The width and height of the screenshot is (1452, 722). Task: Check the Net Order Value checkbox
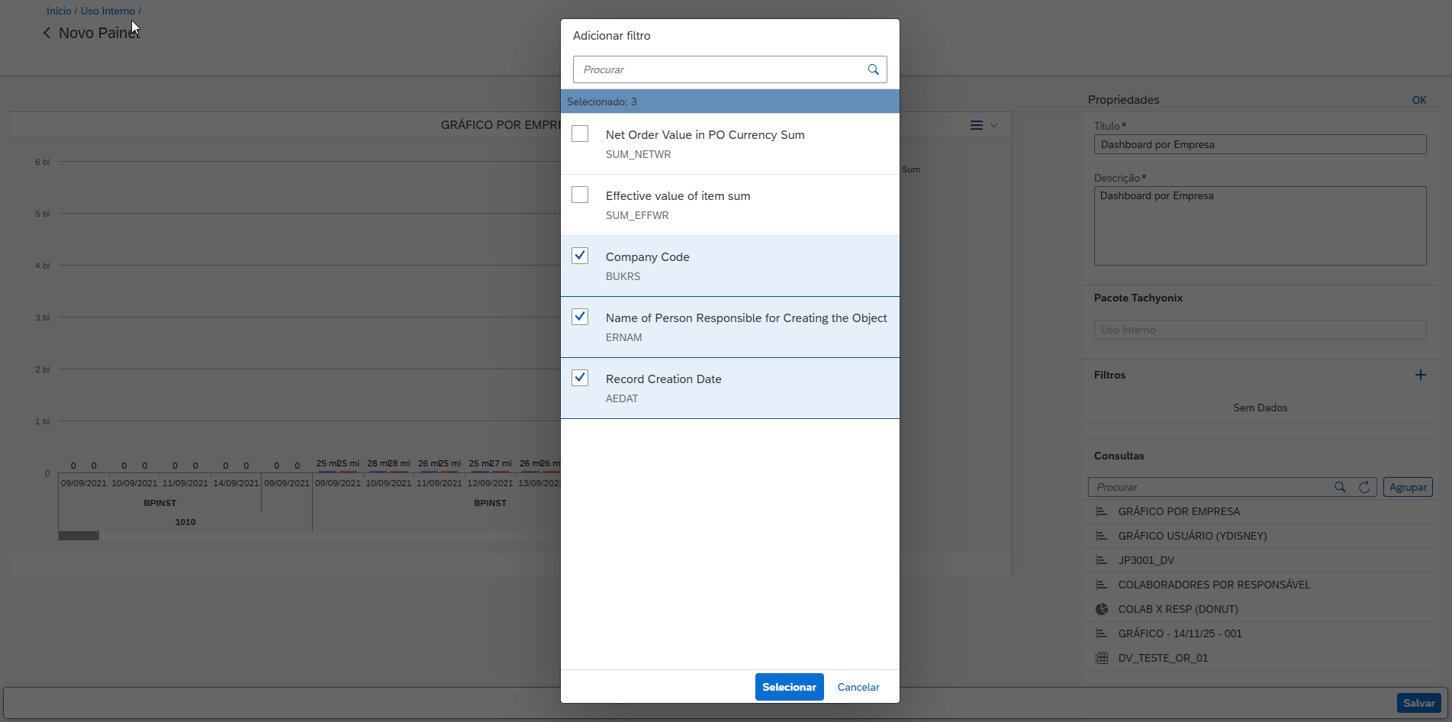point(580,134)
